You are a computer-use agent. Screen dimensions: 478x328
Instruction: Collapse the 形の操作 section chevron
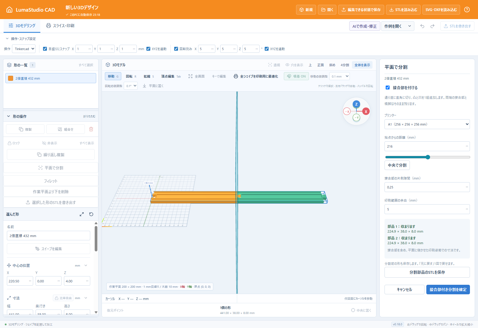9,116
